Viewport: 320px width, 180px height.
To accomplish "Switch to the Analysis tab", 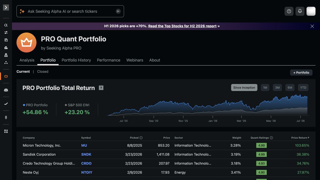I will coord(27,60).
